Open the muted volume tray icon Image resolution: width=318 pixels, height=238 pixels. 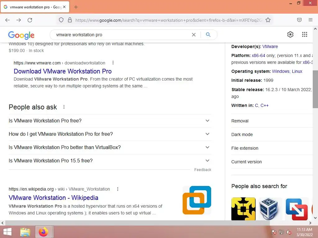(x=289, y=232)
